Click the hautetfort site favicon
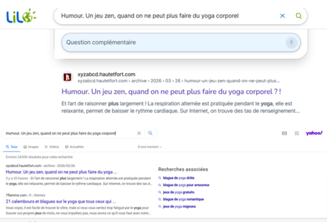This screenshot has width=327, height=222. (x=67, y=77)
